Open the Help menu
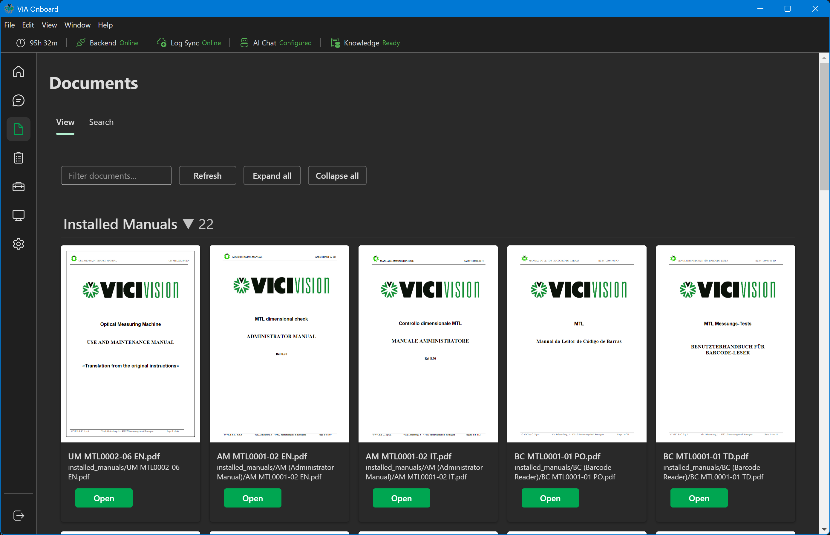Viewport: 830px width, 535px height. click(x=105, y=25)
